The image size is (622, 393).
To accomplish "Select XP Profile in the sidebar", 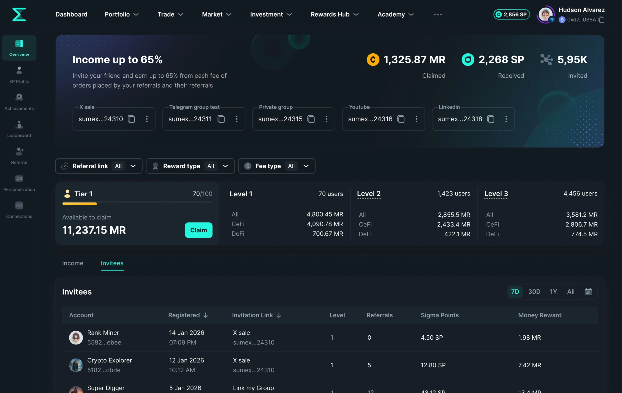I will 19,75.
